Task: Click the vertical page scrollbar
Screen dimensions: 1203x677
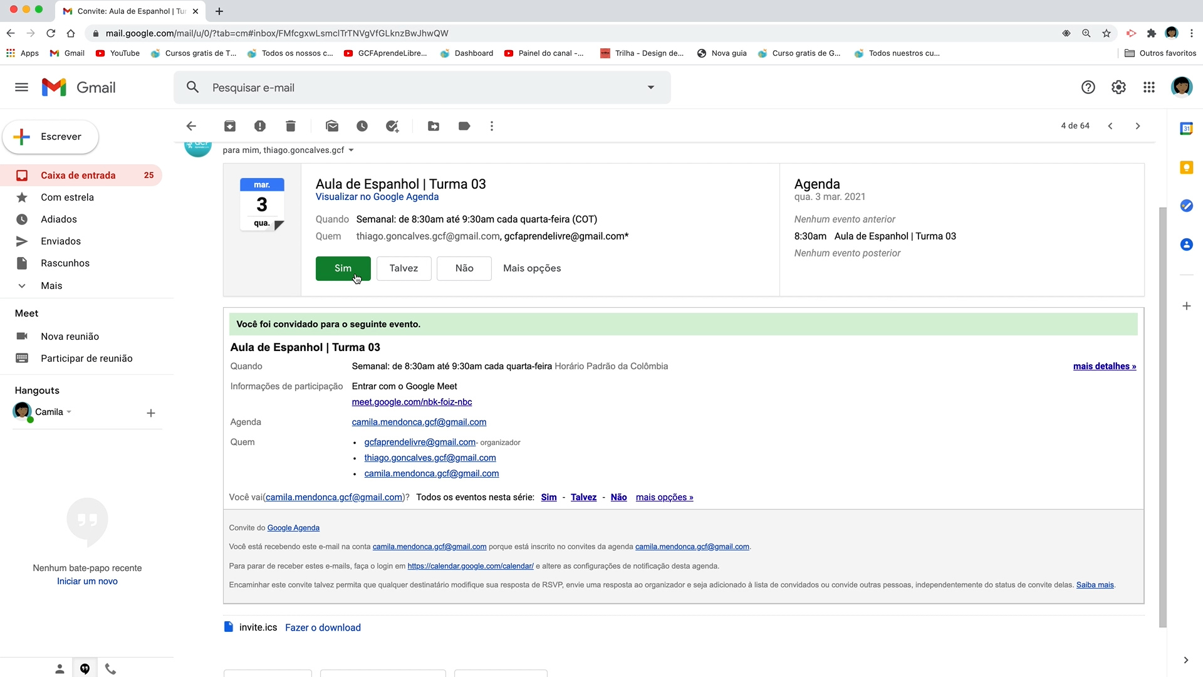Action: pos(1162,417)
